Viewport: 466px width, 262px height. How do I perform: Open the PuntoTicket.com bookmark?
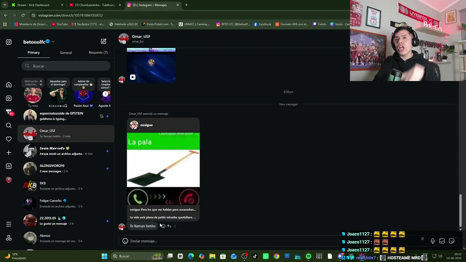(158, 24)
